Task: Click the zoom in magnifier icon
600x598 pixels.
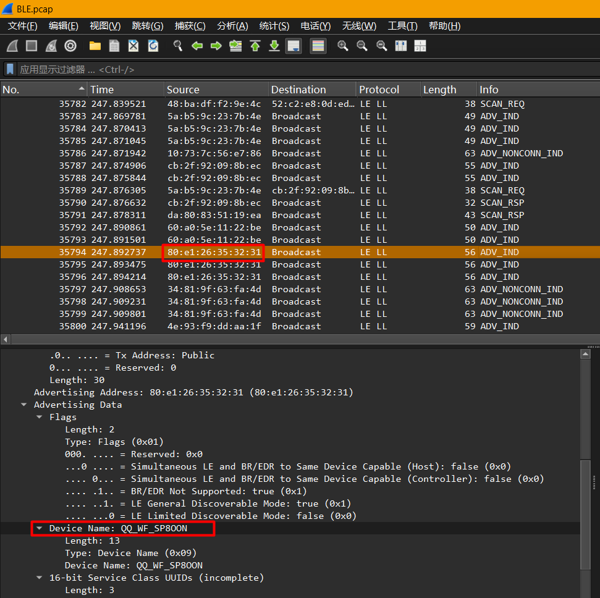Action: point(343,46)
